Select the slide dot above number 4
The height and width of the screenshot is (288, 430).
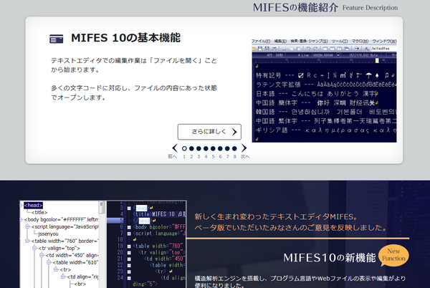click(x=206, y=148)
